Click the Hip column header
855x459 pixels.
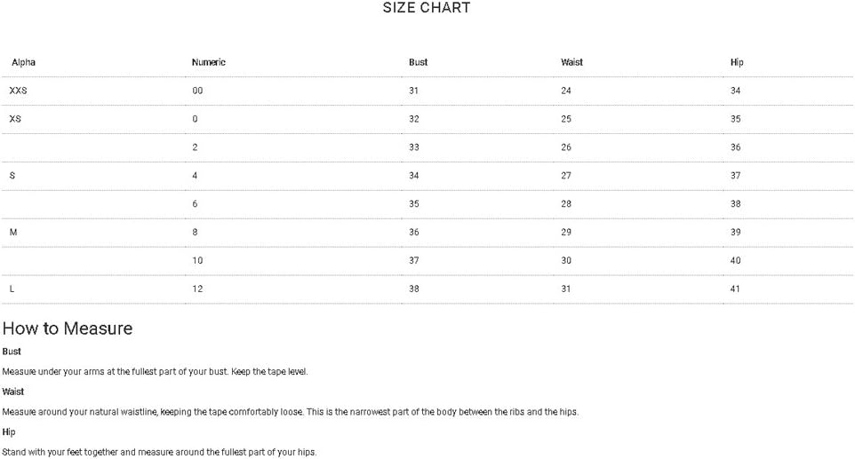[x=737, y=63]
